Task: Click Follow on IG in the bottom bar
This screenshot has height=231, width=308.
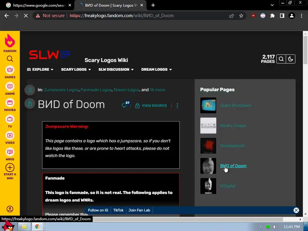Action: (98, 210)
